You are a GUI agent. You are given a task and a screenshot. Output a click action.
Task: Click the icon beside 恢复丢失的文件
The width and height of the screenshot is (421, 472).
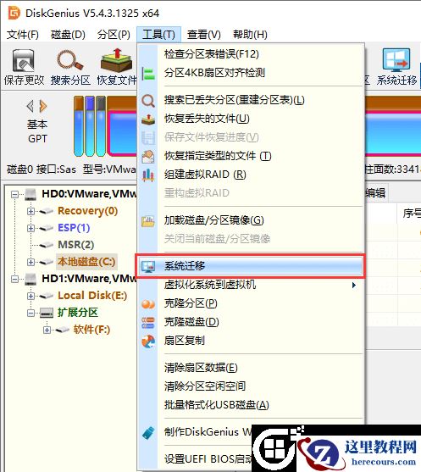coord(148,119)
